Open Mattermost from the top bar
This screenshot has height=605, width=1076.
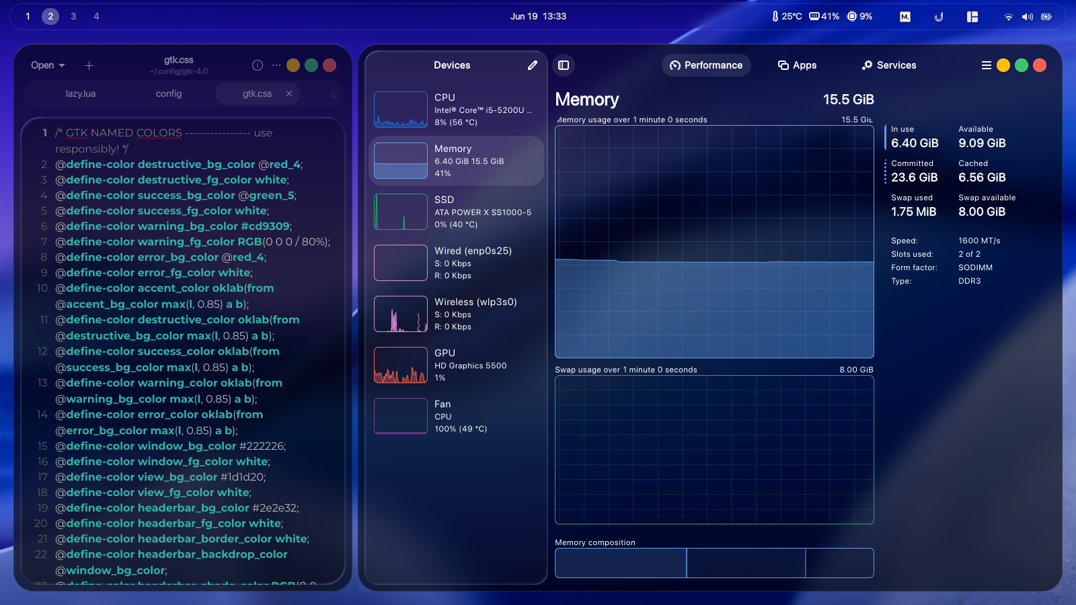905,16
